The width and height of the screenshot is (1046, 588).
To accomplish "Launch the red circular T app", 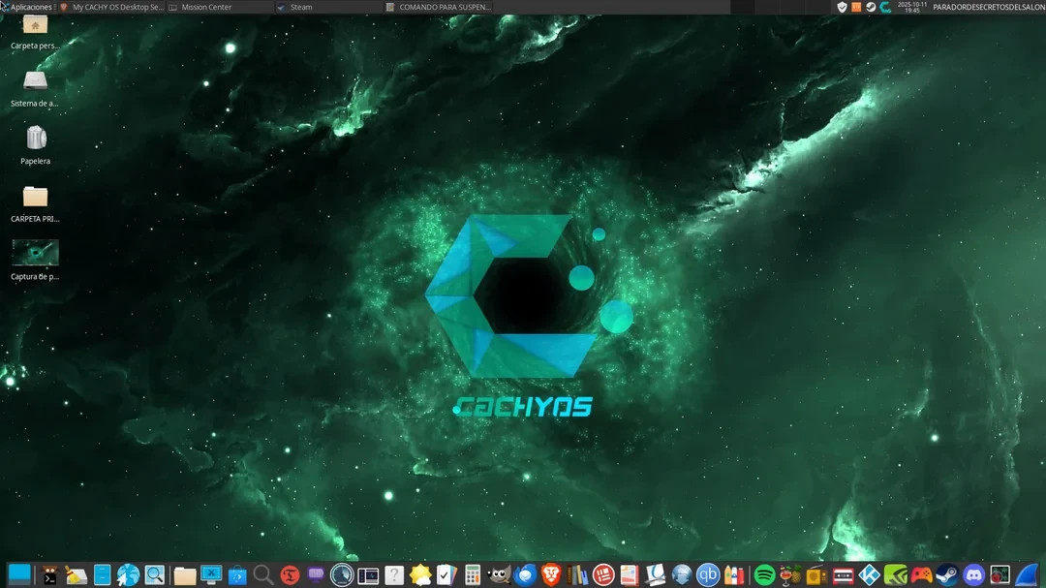I will [x=290, y=574].
